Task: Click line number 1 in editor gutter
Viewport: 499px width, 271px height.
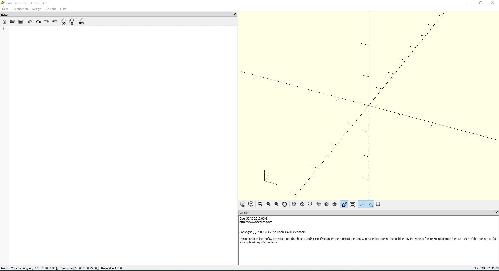Action: click(x=3, y=29)
